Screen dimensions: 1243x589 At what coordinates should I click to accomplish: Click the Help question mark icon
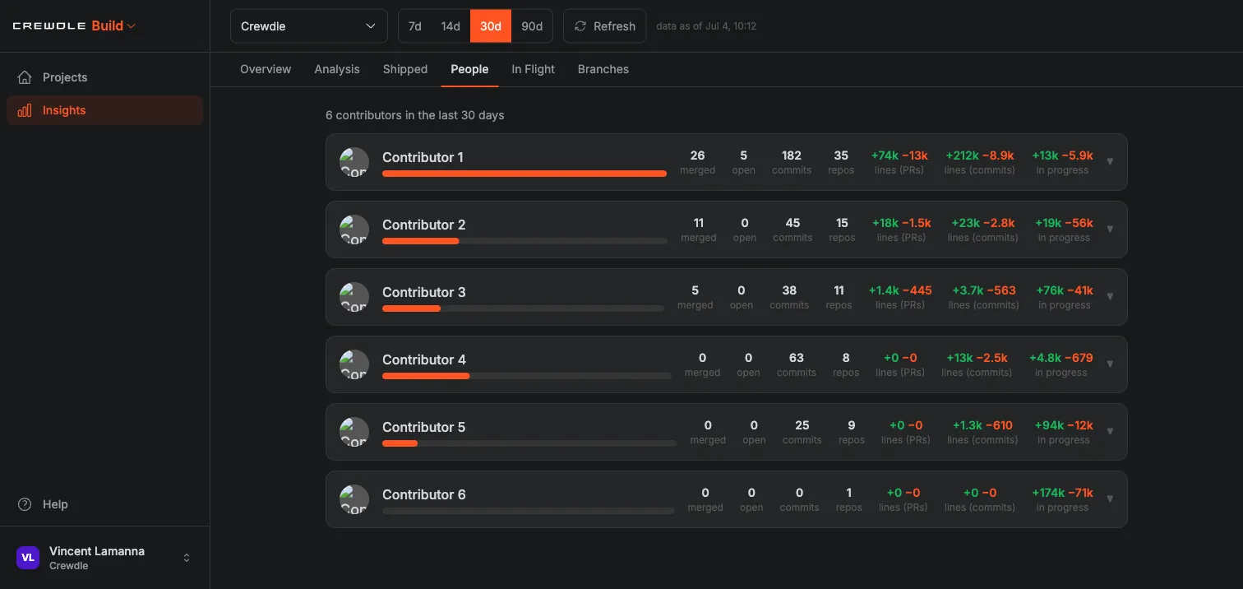(25, 504)
